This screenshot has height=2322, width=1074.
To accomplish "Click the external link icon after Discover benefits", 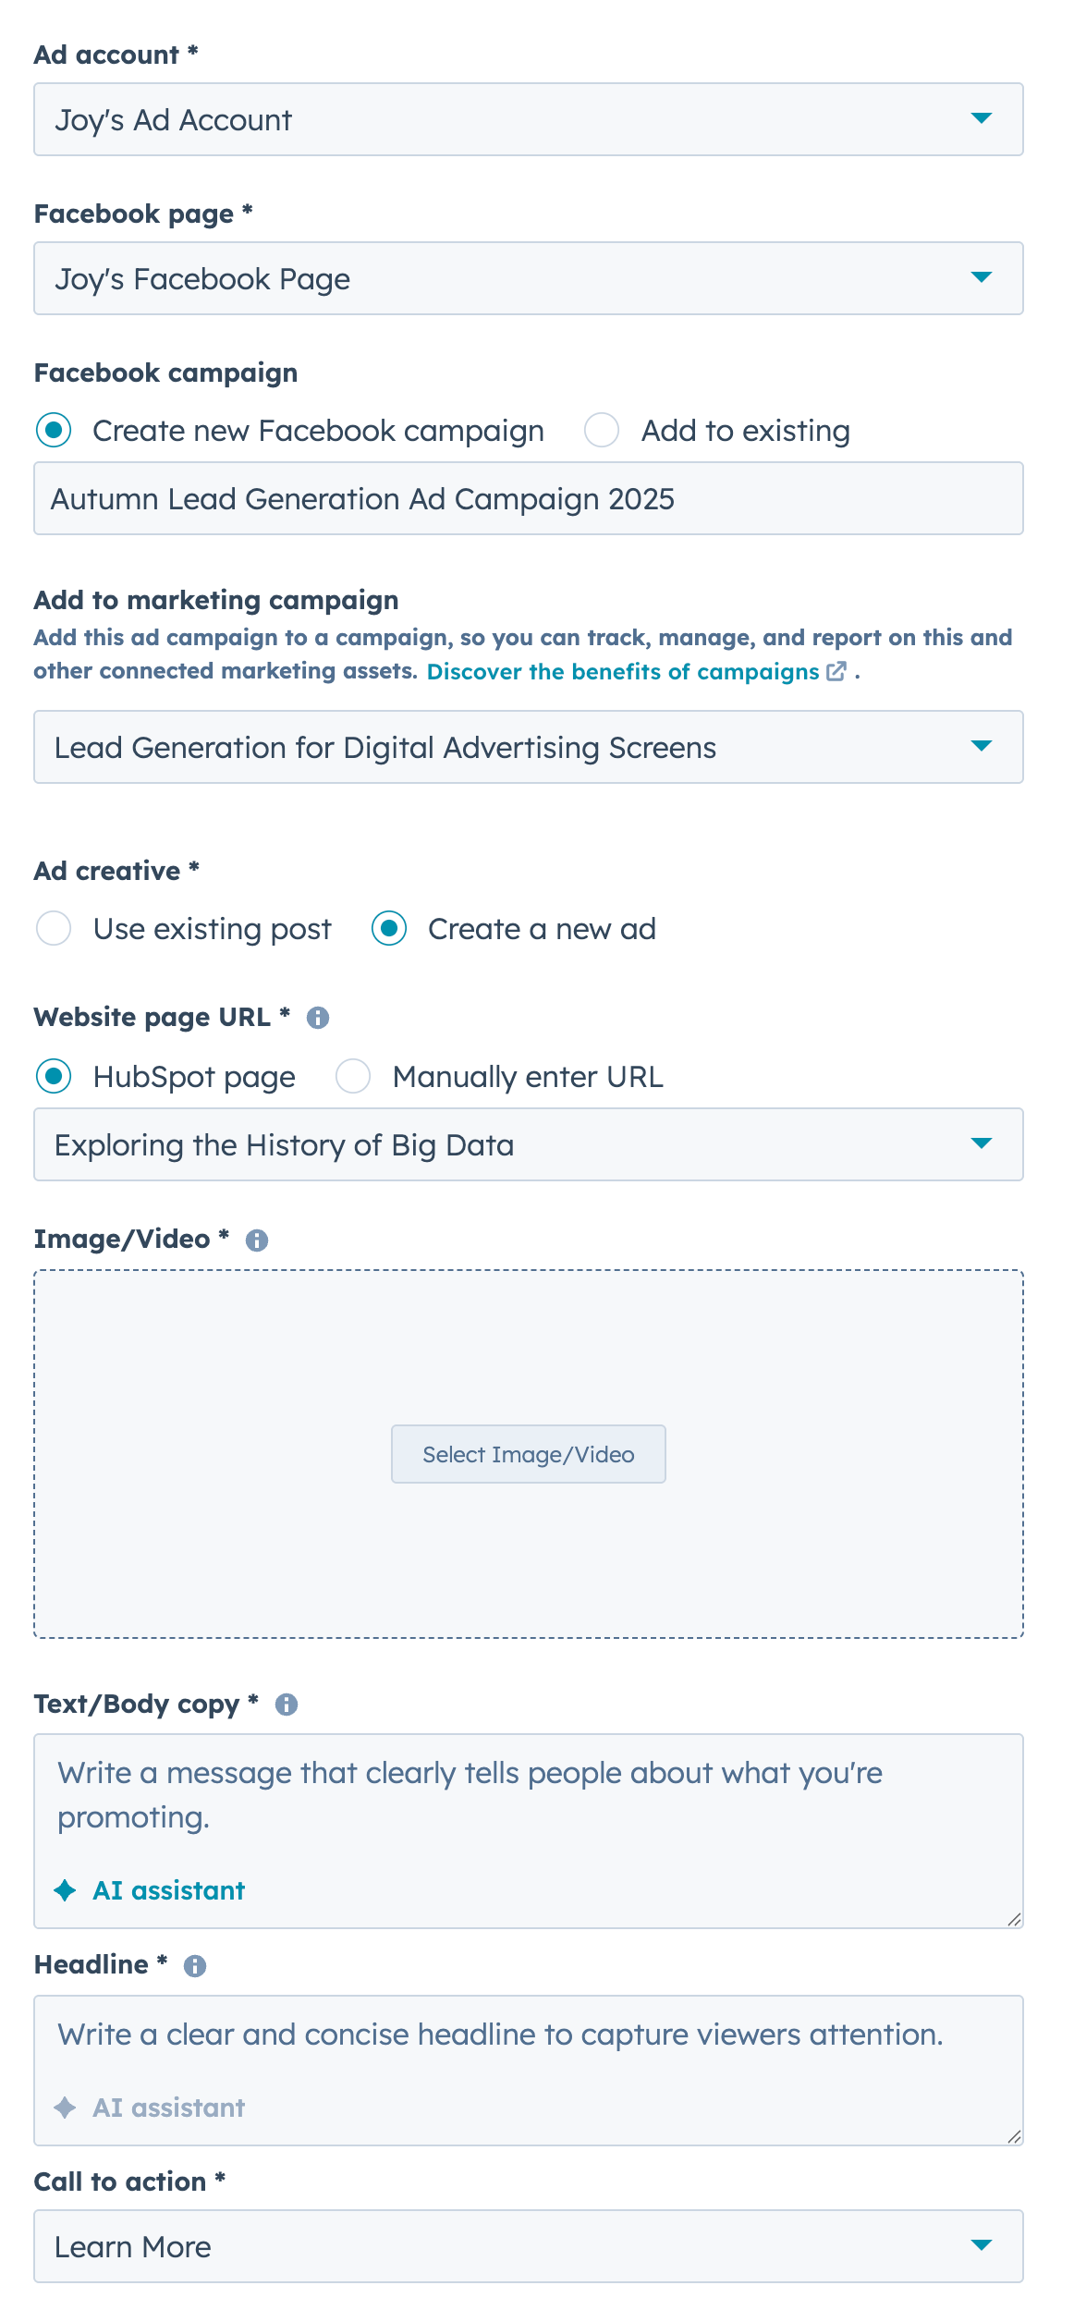I will pos(836,673).
